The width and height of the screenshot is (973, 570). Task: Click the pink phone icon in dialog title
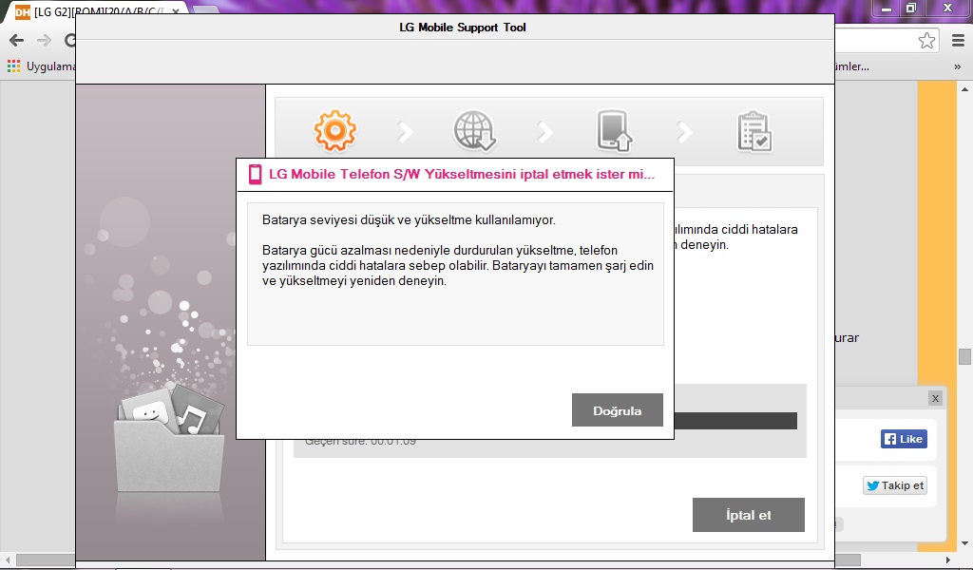[x=255, y=174]
